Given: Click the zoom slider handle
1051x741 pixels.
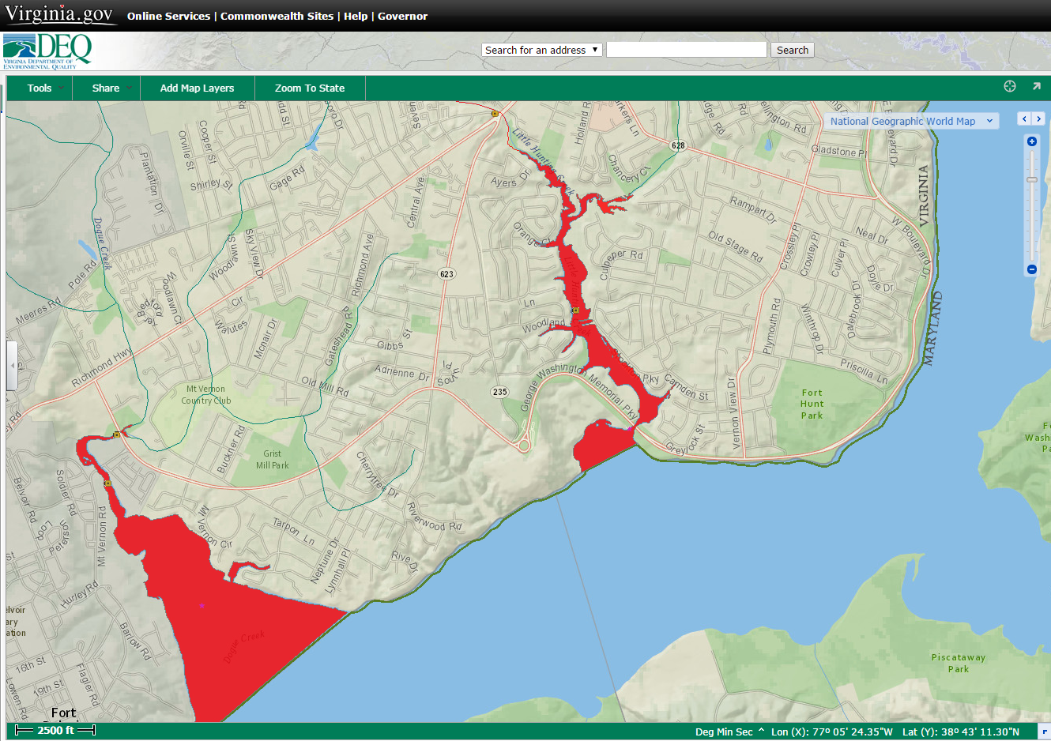Looking at the screenshot, I should coord(1032,179).
